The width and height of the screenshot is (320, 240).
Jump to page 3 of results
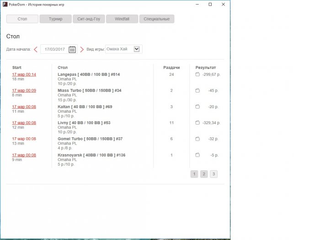click(213, 174)
